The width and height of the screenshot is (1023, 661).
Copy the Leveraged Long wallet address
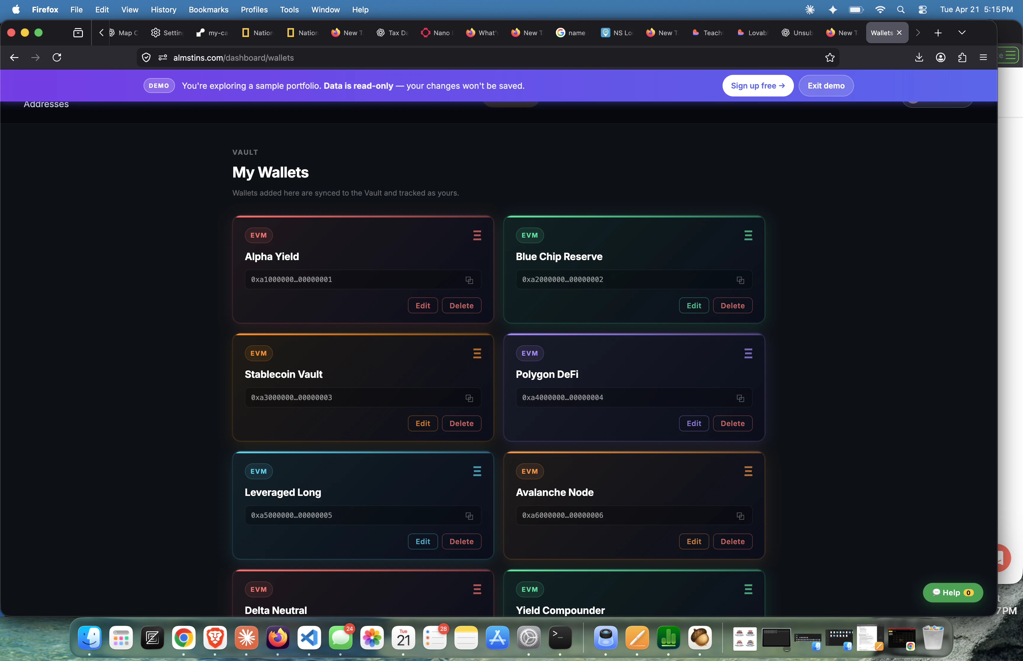tap(469, 516)
